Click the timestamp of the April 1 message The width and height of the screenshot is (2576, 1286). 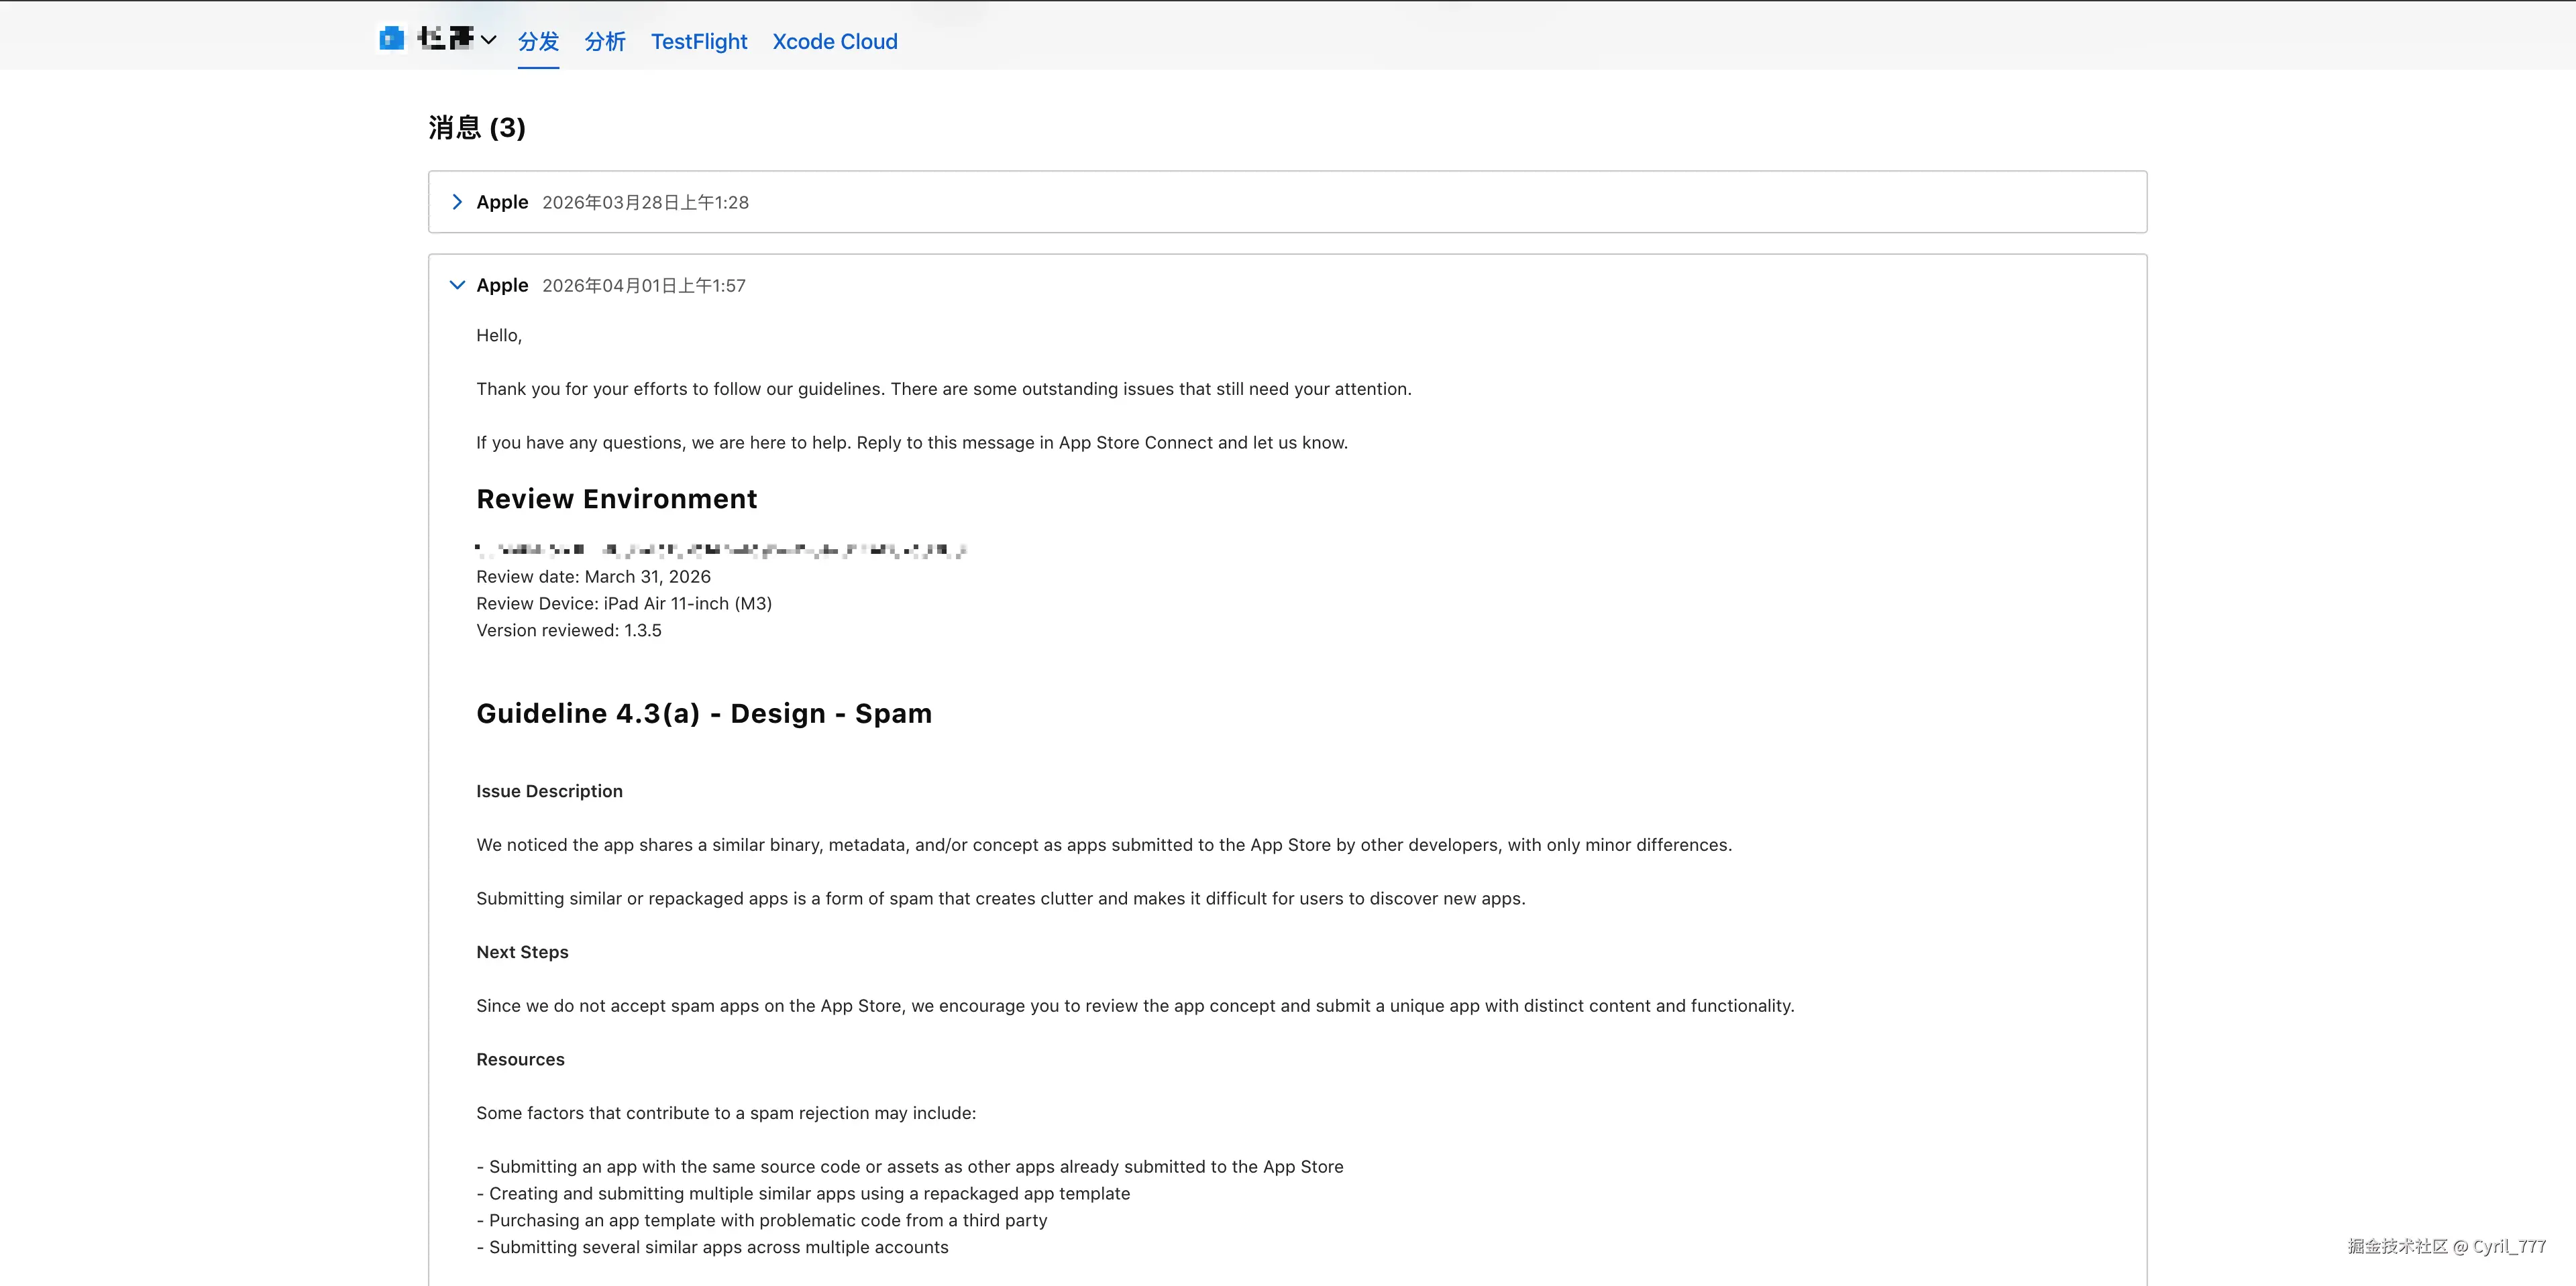click(x=643, y=285)
